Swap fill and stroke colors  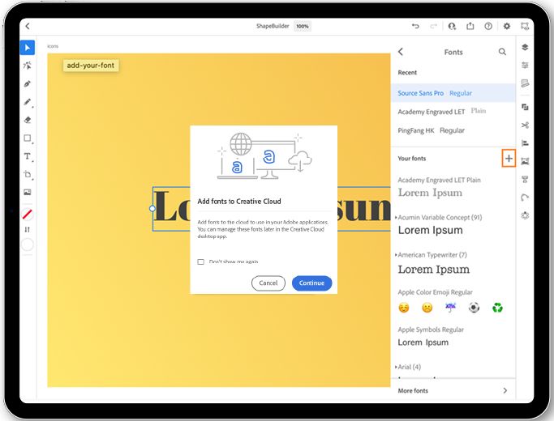click(x=28, y=230)
